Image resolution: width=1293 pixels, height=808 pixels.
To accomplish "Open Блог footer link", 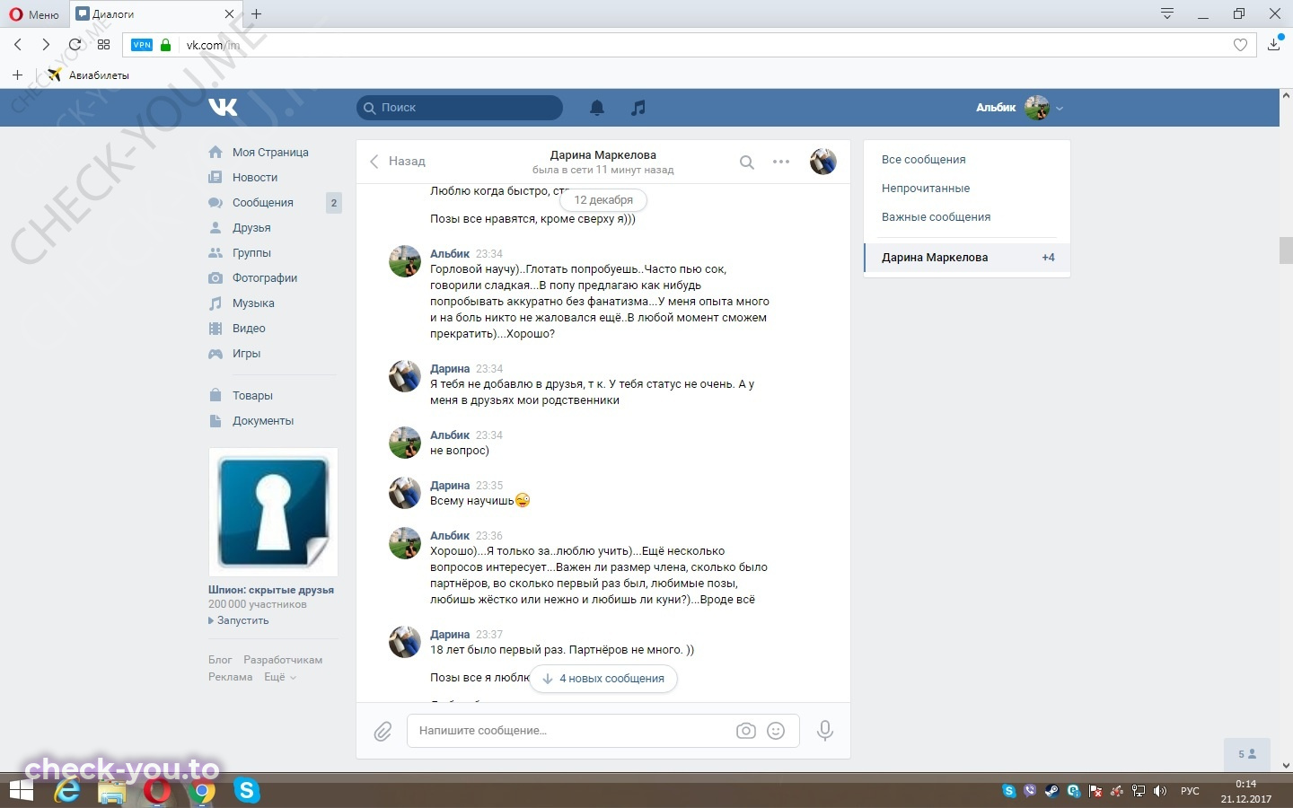I will [x=220, y=660].
